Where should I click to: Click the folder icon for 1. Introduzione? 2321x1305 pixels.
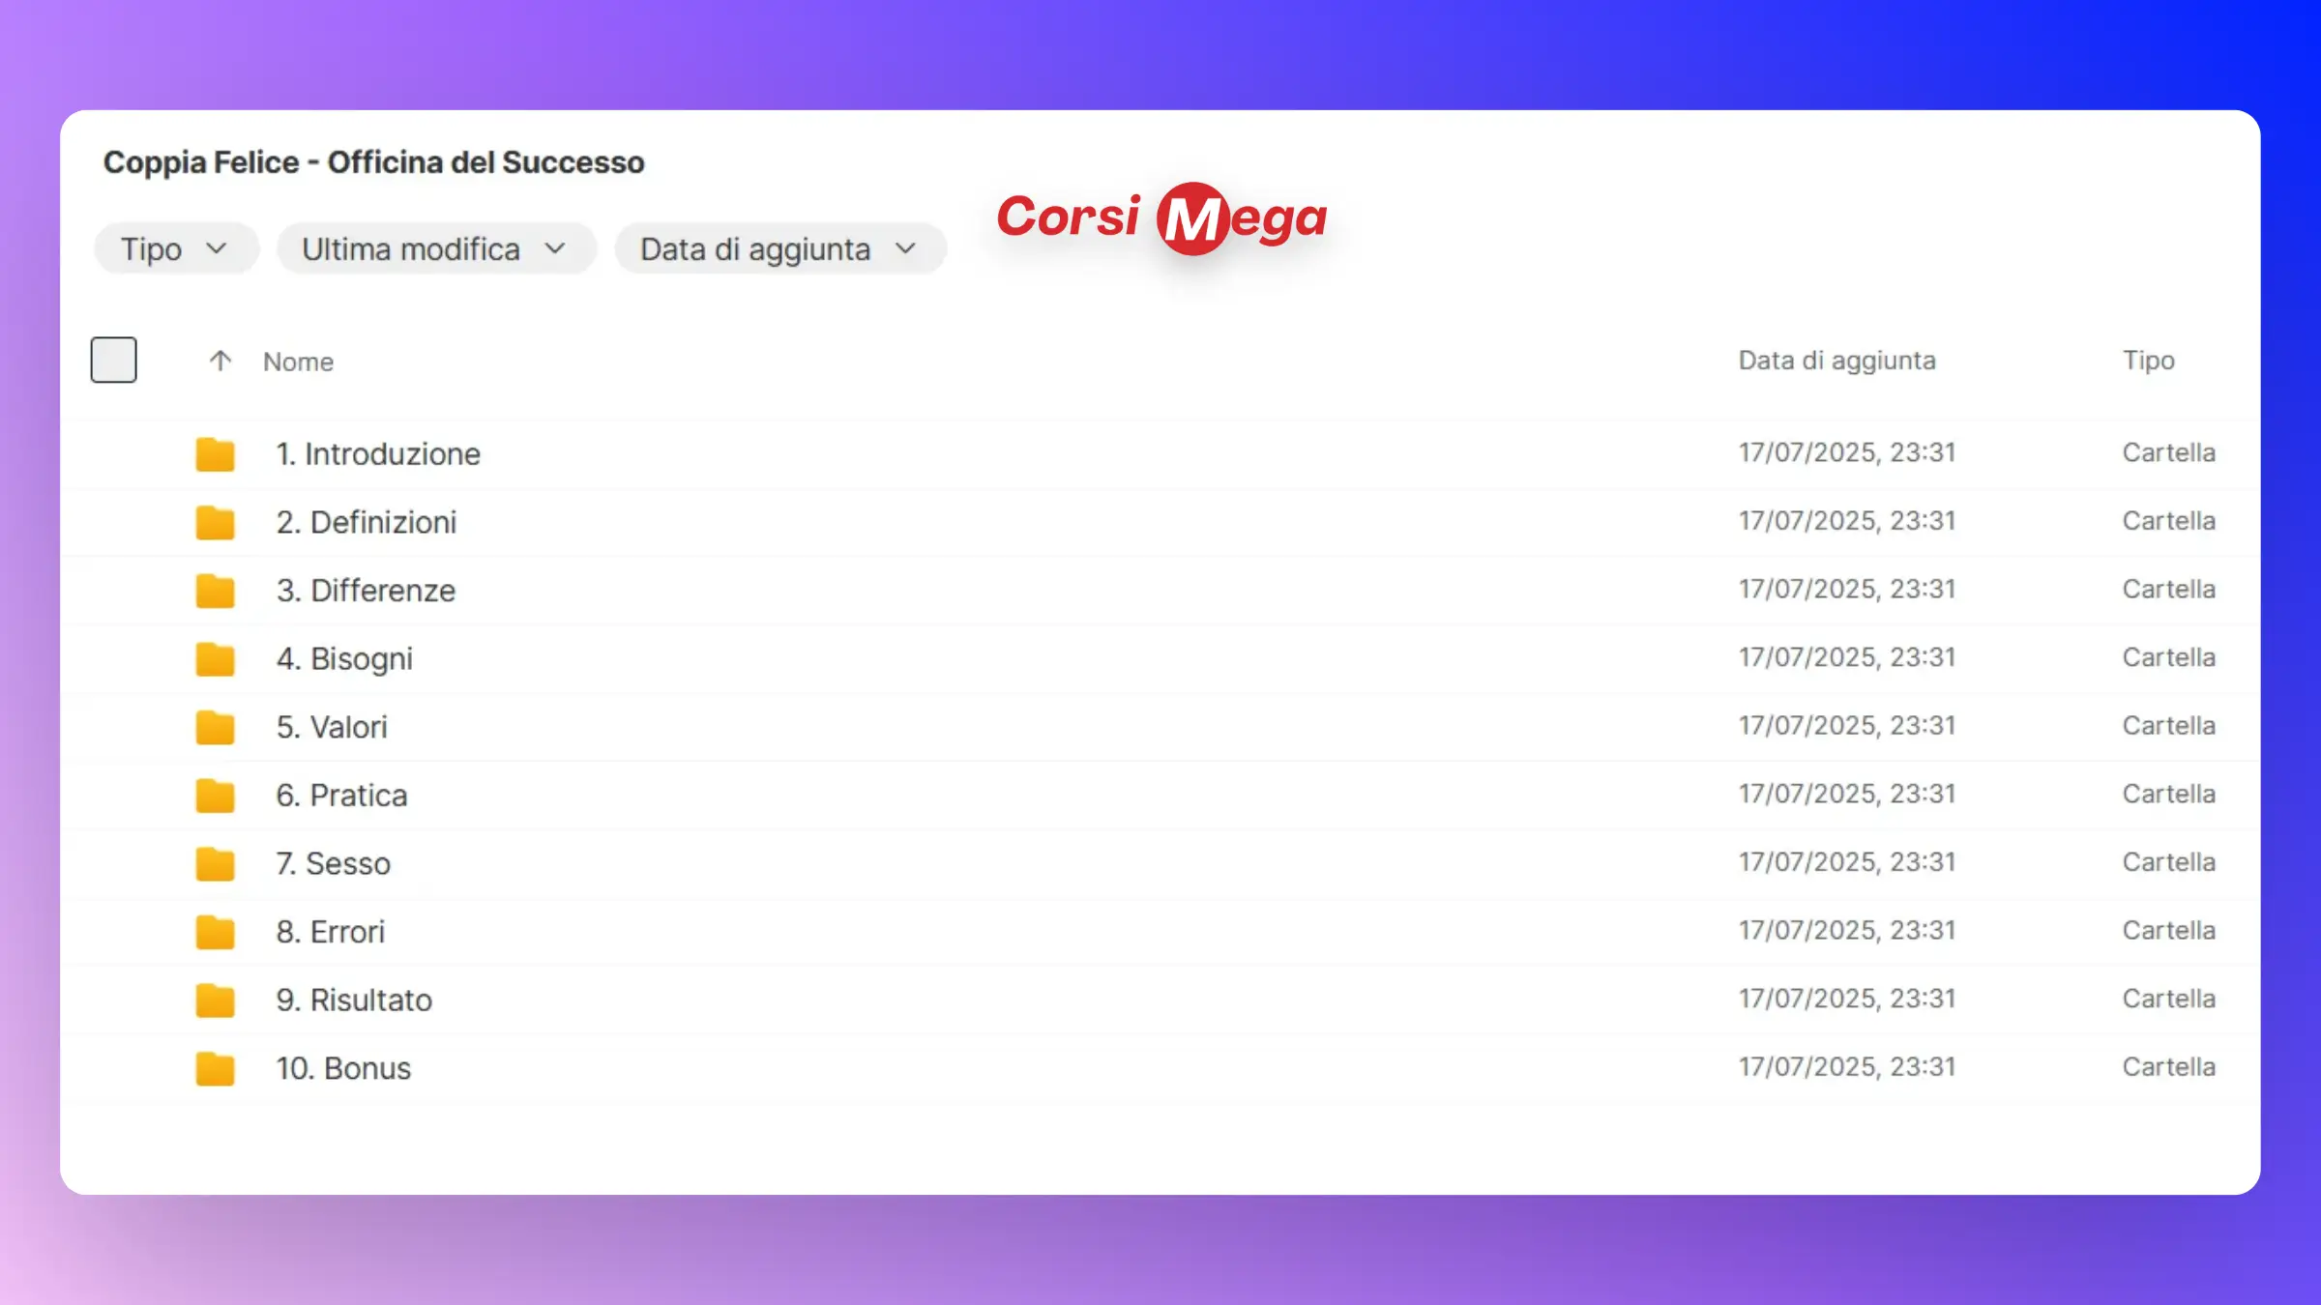tap(215, 453)
